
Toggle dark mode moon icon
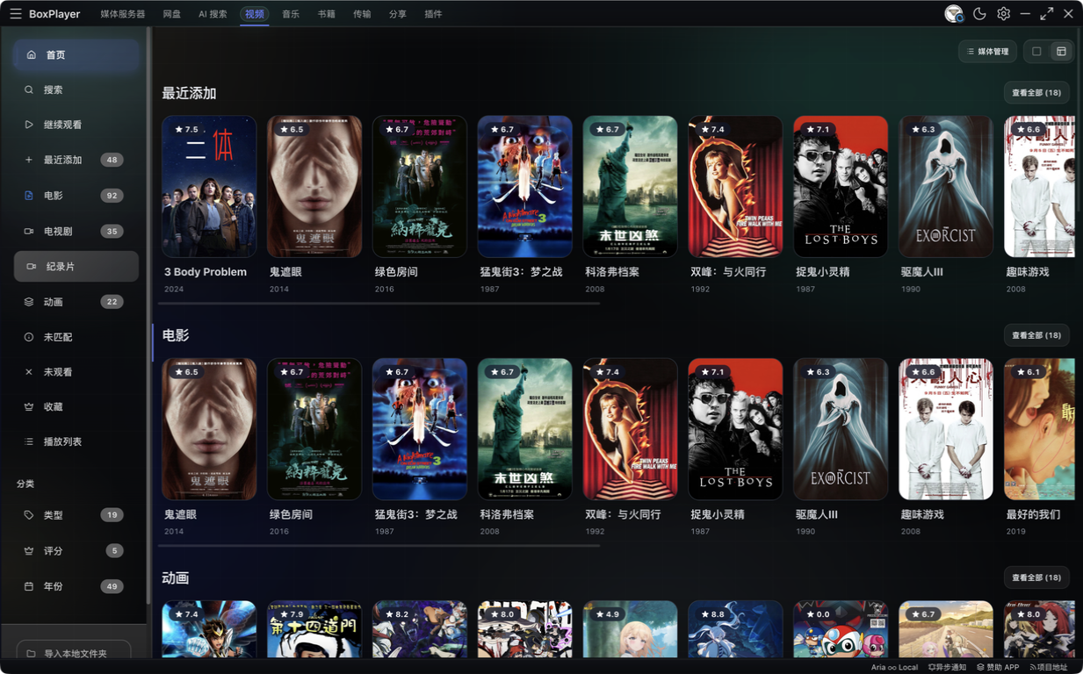click(979, 14)
